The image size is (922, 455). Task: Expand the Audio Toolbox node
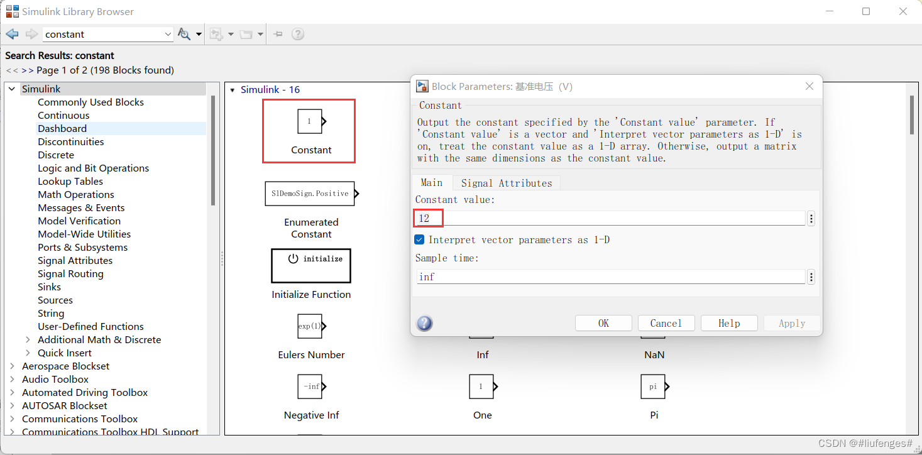click(12, 379)
